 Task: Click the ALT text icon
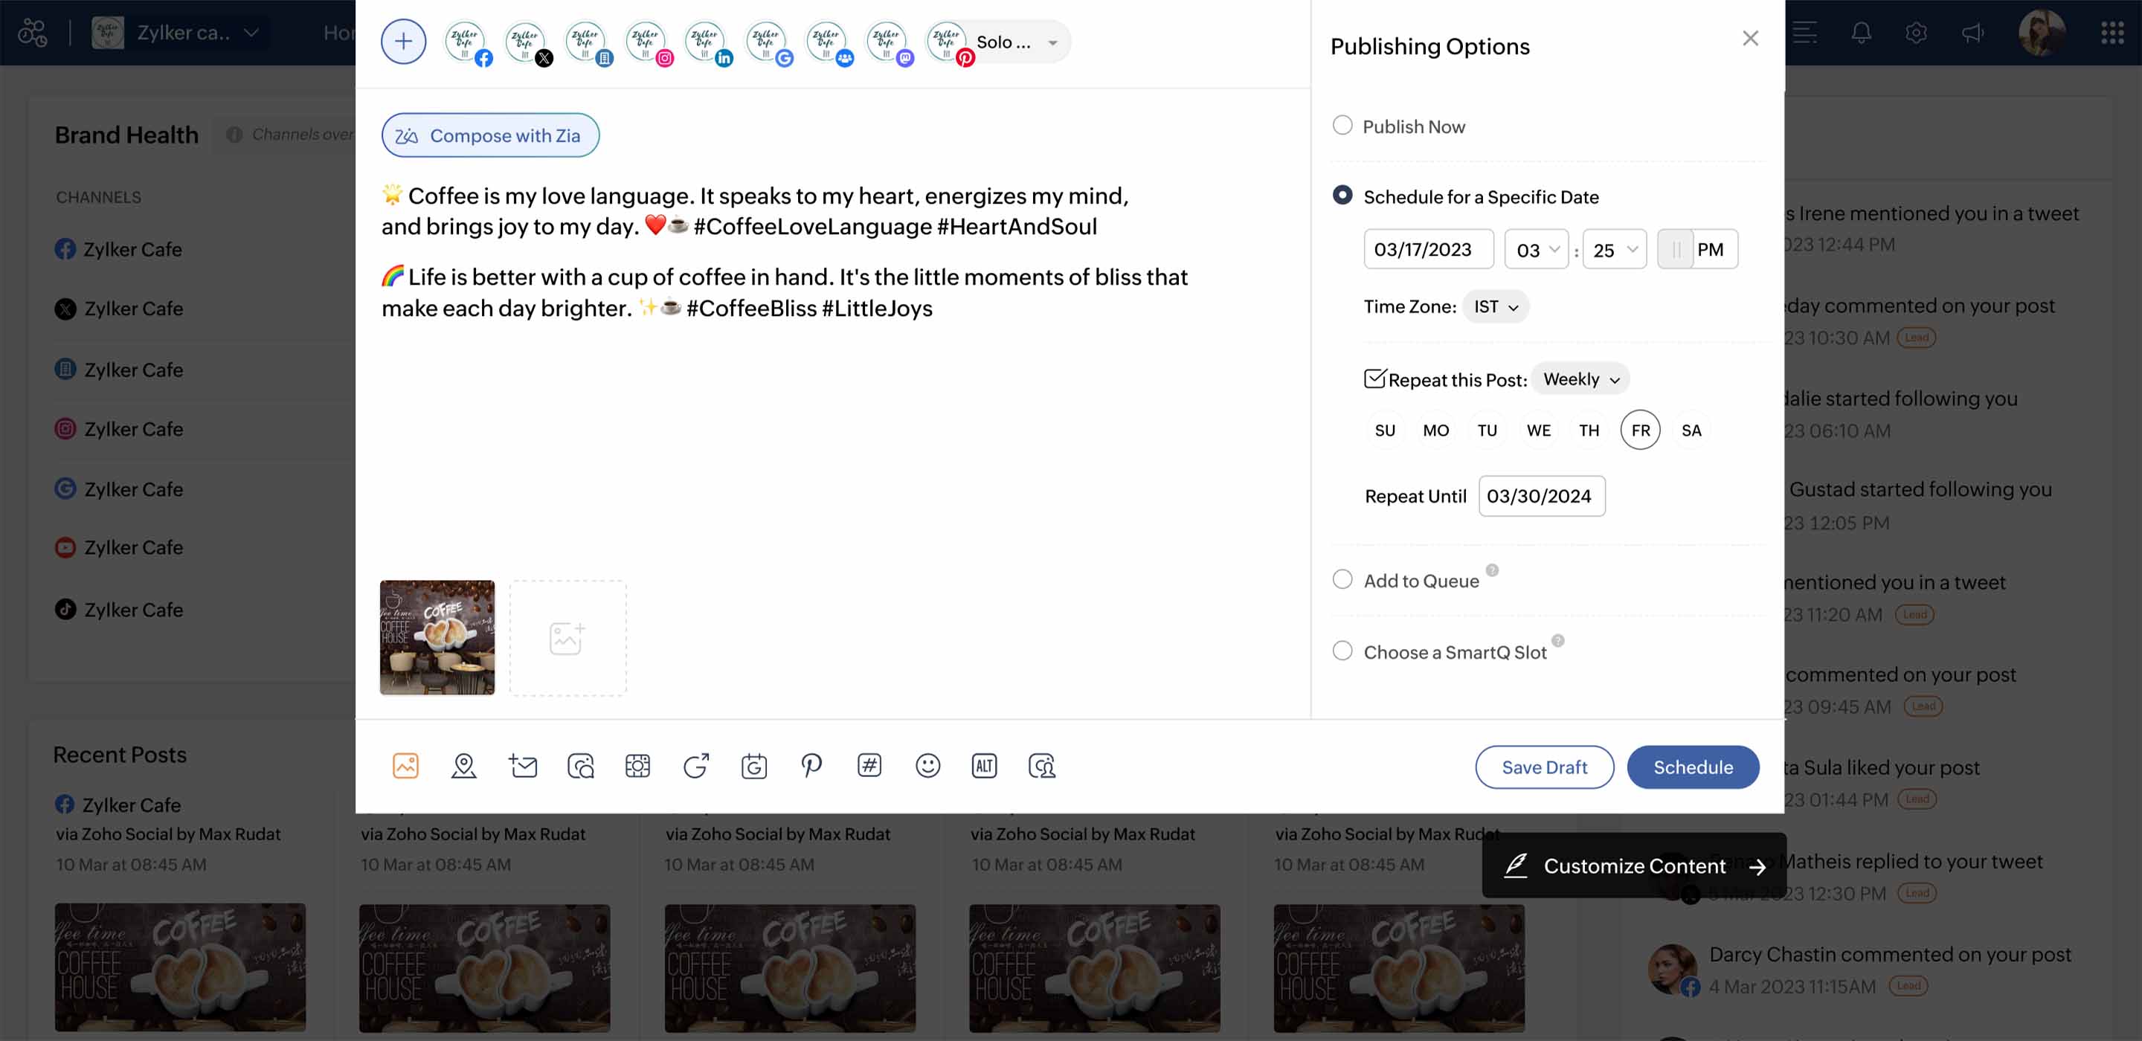click(984, 765)
